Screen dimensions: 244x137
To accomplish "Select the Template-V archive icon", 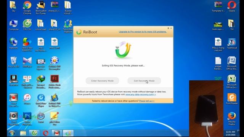I will click(x=218, y=6).
